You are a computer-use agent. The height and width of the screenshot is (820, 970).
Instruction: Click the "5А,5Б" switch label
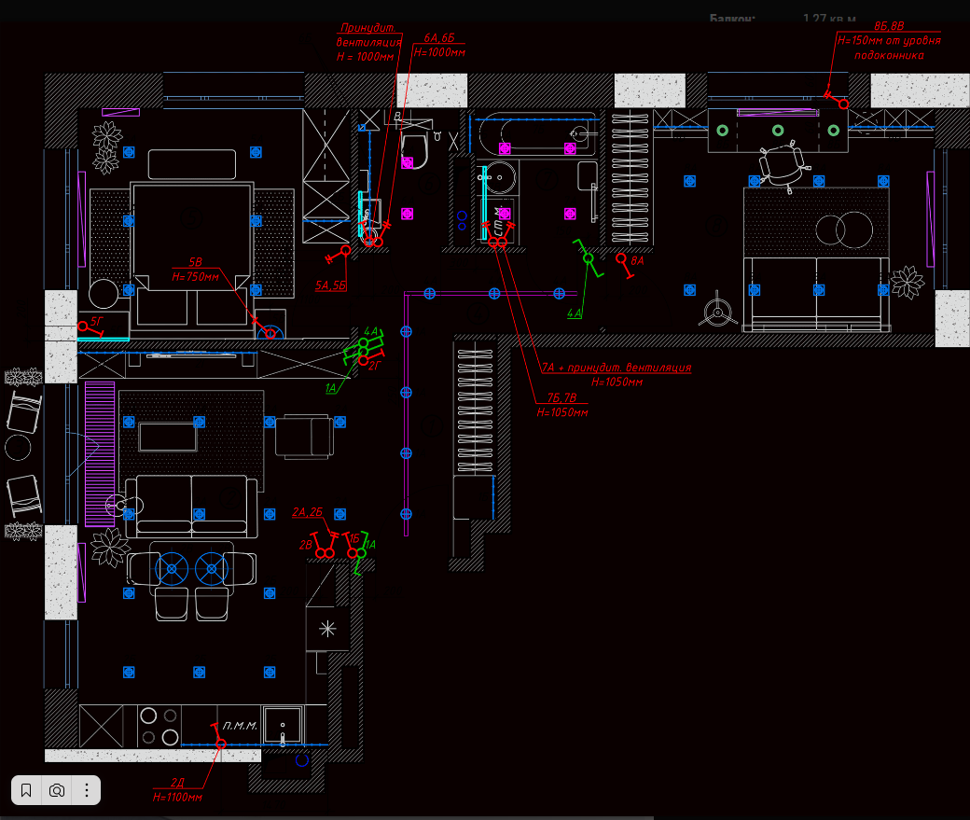point(330,285)
